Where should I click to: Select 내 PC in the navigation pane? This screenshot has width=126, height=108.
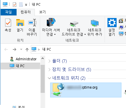[x=21, y=66]
